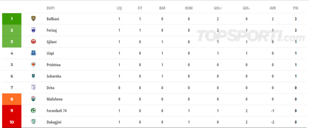Image resolution: width=309 pixels, height=128 pixels.
Task: Click the Ferizaj team logo
Action: (x=33, y=30)
